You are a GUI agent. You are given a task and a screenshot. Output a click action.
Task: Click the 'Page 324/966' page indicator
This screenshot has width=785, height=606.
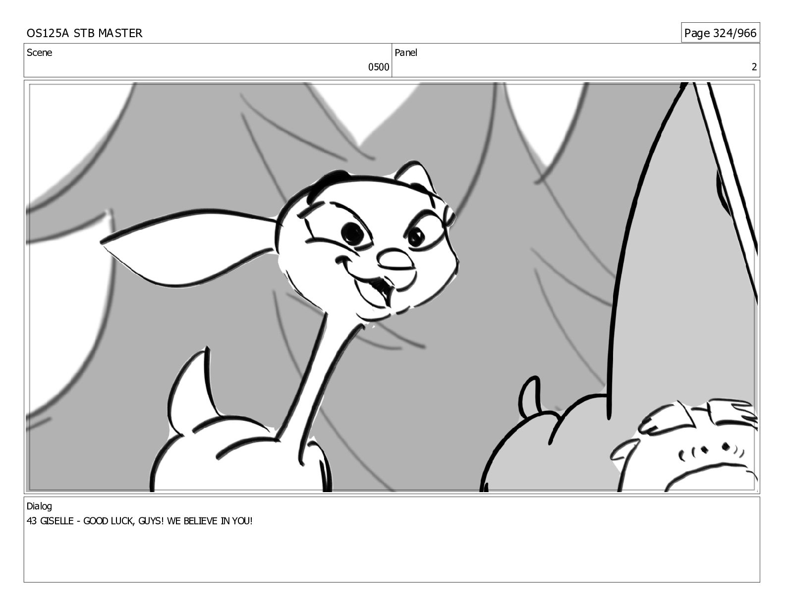720,33
